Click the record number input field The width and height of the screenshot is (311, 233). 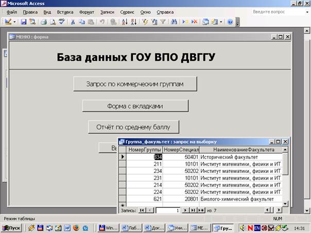coord(168,210)
